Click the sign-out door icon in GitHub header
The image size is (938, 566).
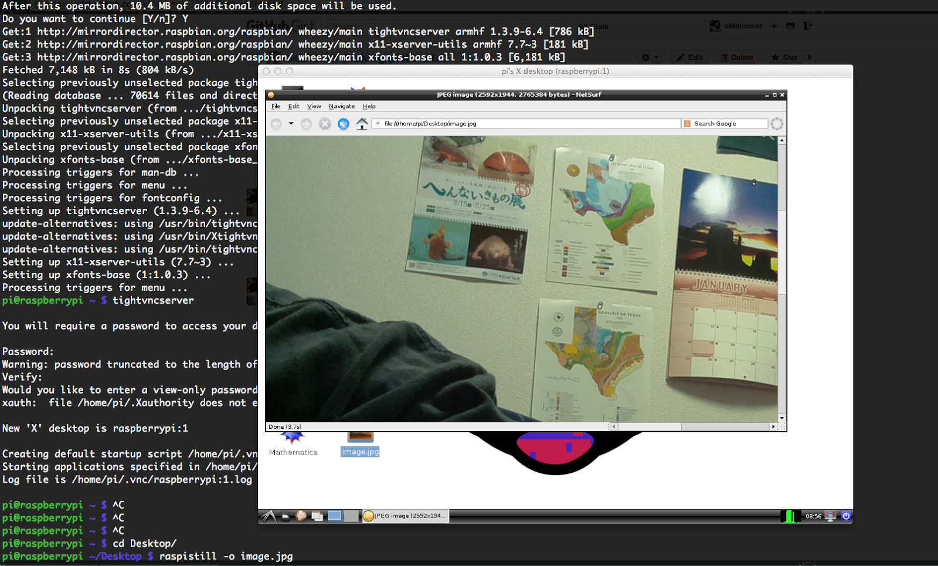pyautogui.click(x=808, y=26)
